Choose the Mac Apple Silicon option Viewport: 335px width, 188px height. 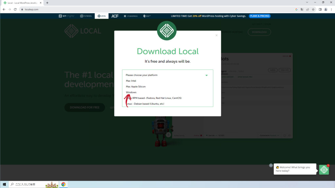[x=136, y=86]
